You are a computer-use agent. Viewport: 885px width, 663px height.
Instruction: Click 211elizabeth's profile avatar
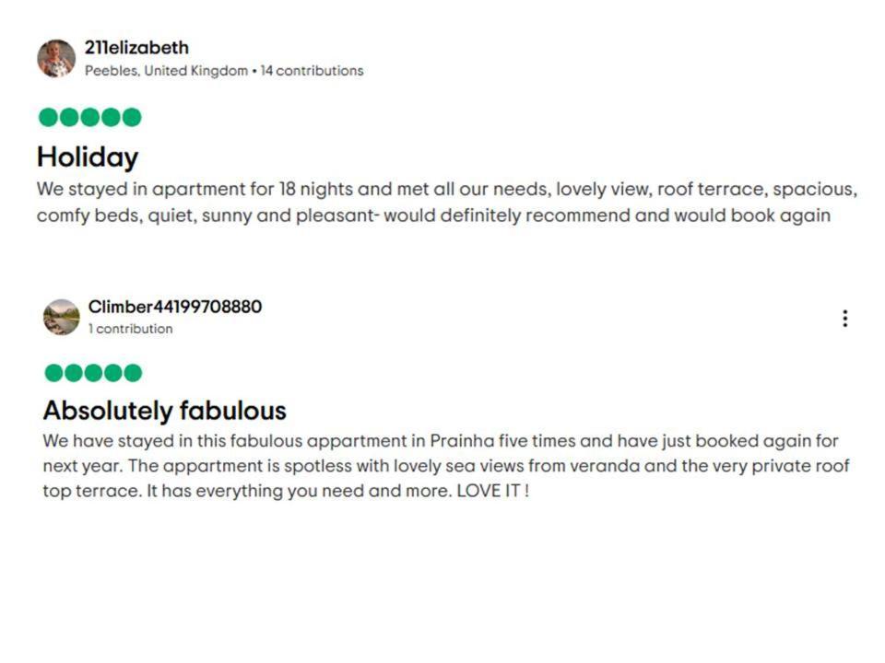[x=56, y=59]
